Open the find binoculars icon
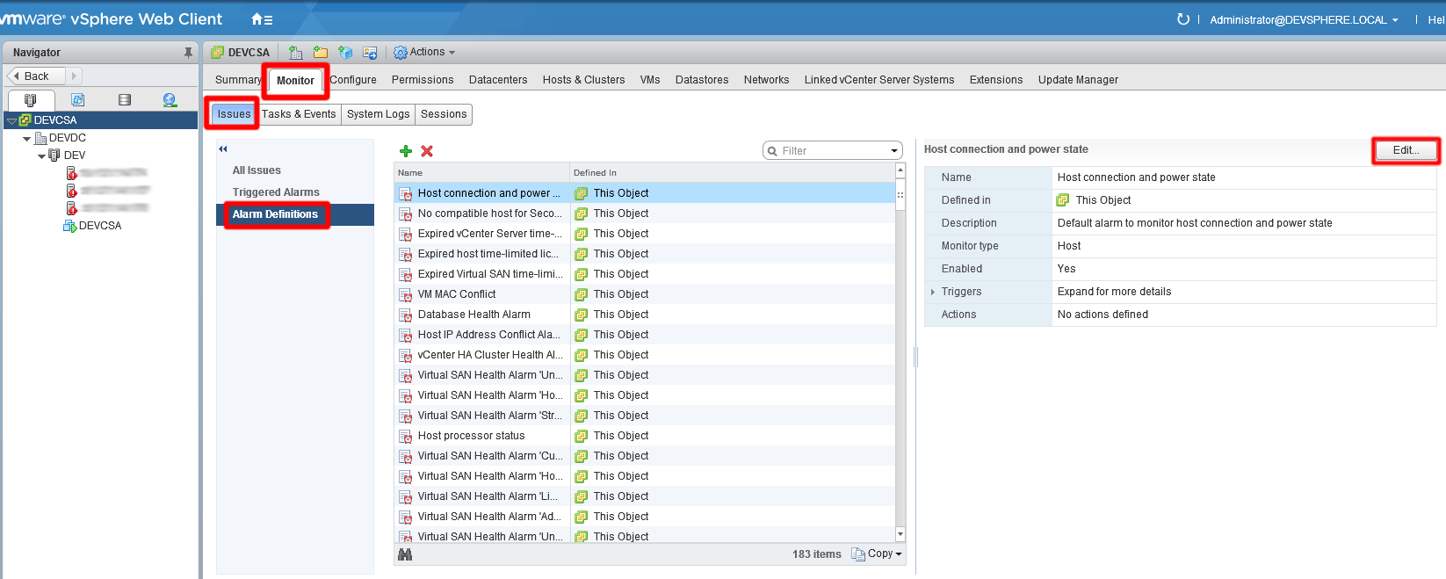 coord(405,554)
